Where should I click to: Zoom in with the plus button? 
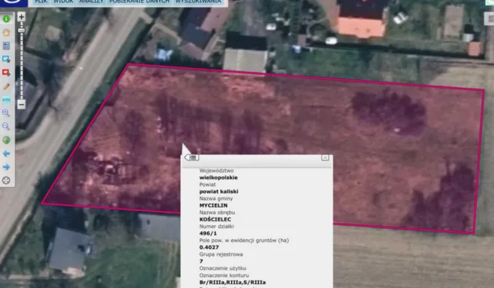pos(21,16)
